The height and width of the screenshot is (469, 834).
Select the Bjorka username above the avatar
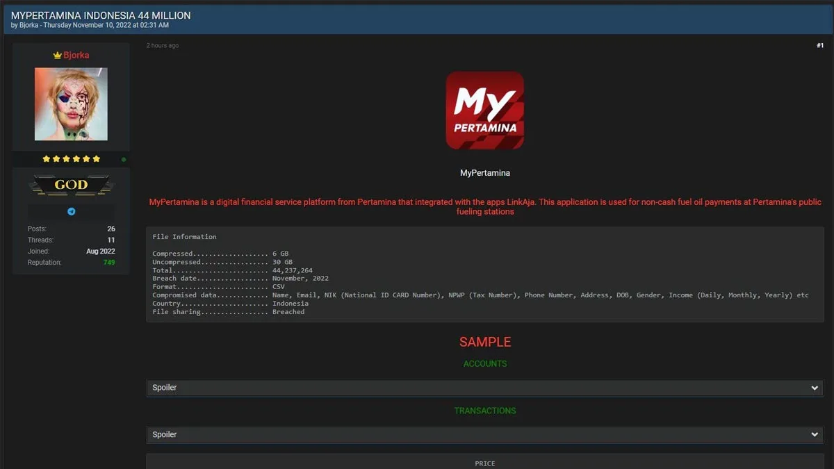pyautogui.click(x=76, y=56)
